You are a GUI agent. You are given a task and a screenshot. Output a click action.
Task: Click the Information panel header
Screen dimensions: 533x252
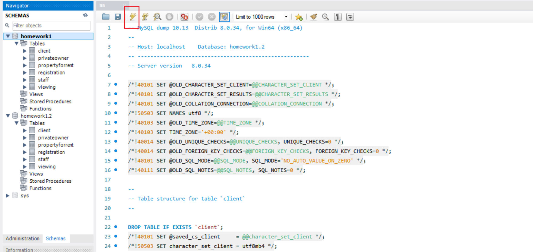tap(48, 250)
